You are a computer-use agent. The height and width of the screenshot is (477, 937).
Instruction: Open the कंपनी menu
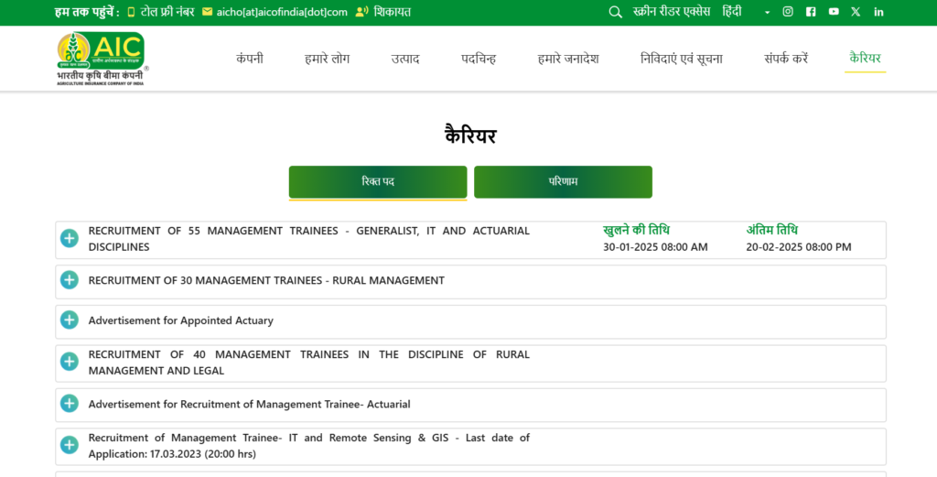tap(250, 59)
